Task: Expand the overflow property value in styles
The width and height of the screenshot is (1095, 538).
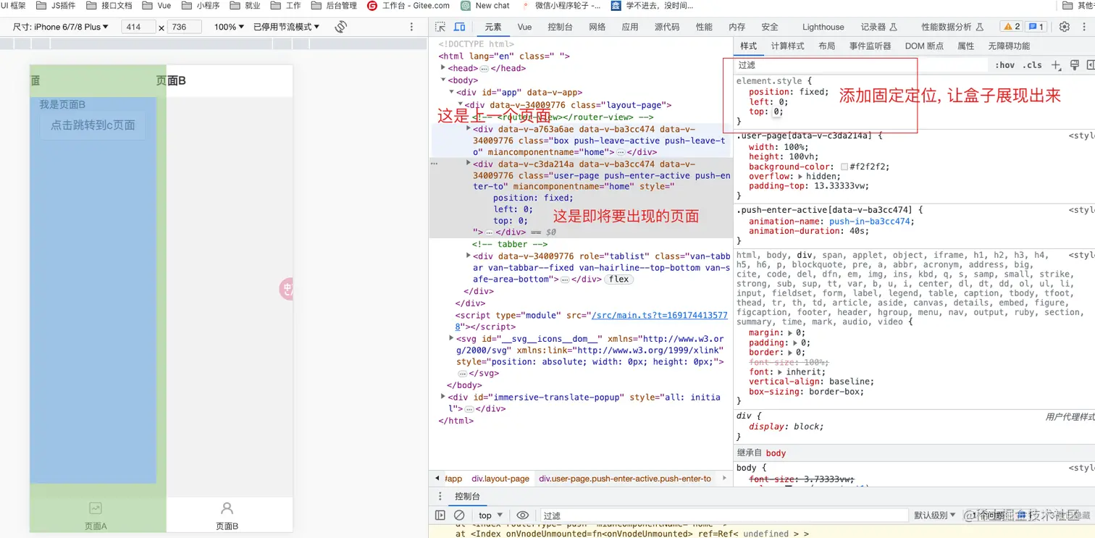Action: (800, 176)
